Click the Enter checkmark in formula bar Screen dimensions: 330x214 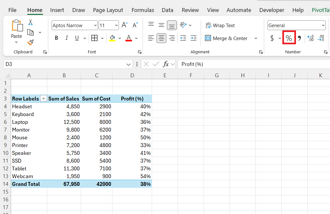156,64
